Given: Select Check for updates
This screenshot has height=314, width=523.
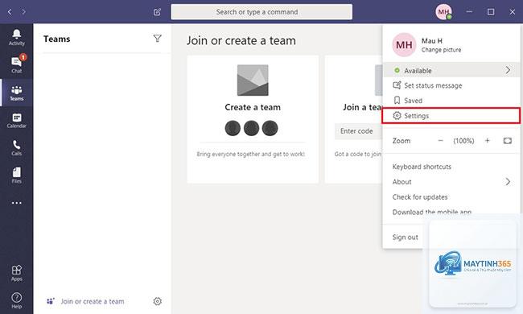Looking at the screenshot, I should point(420,197).
